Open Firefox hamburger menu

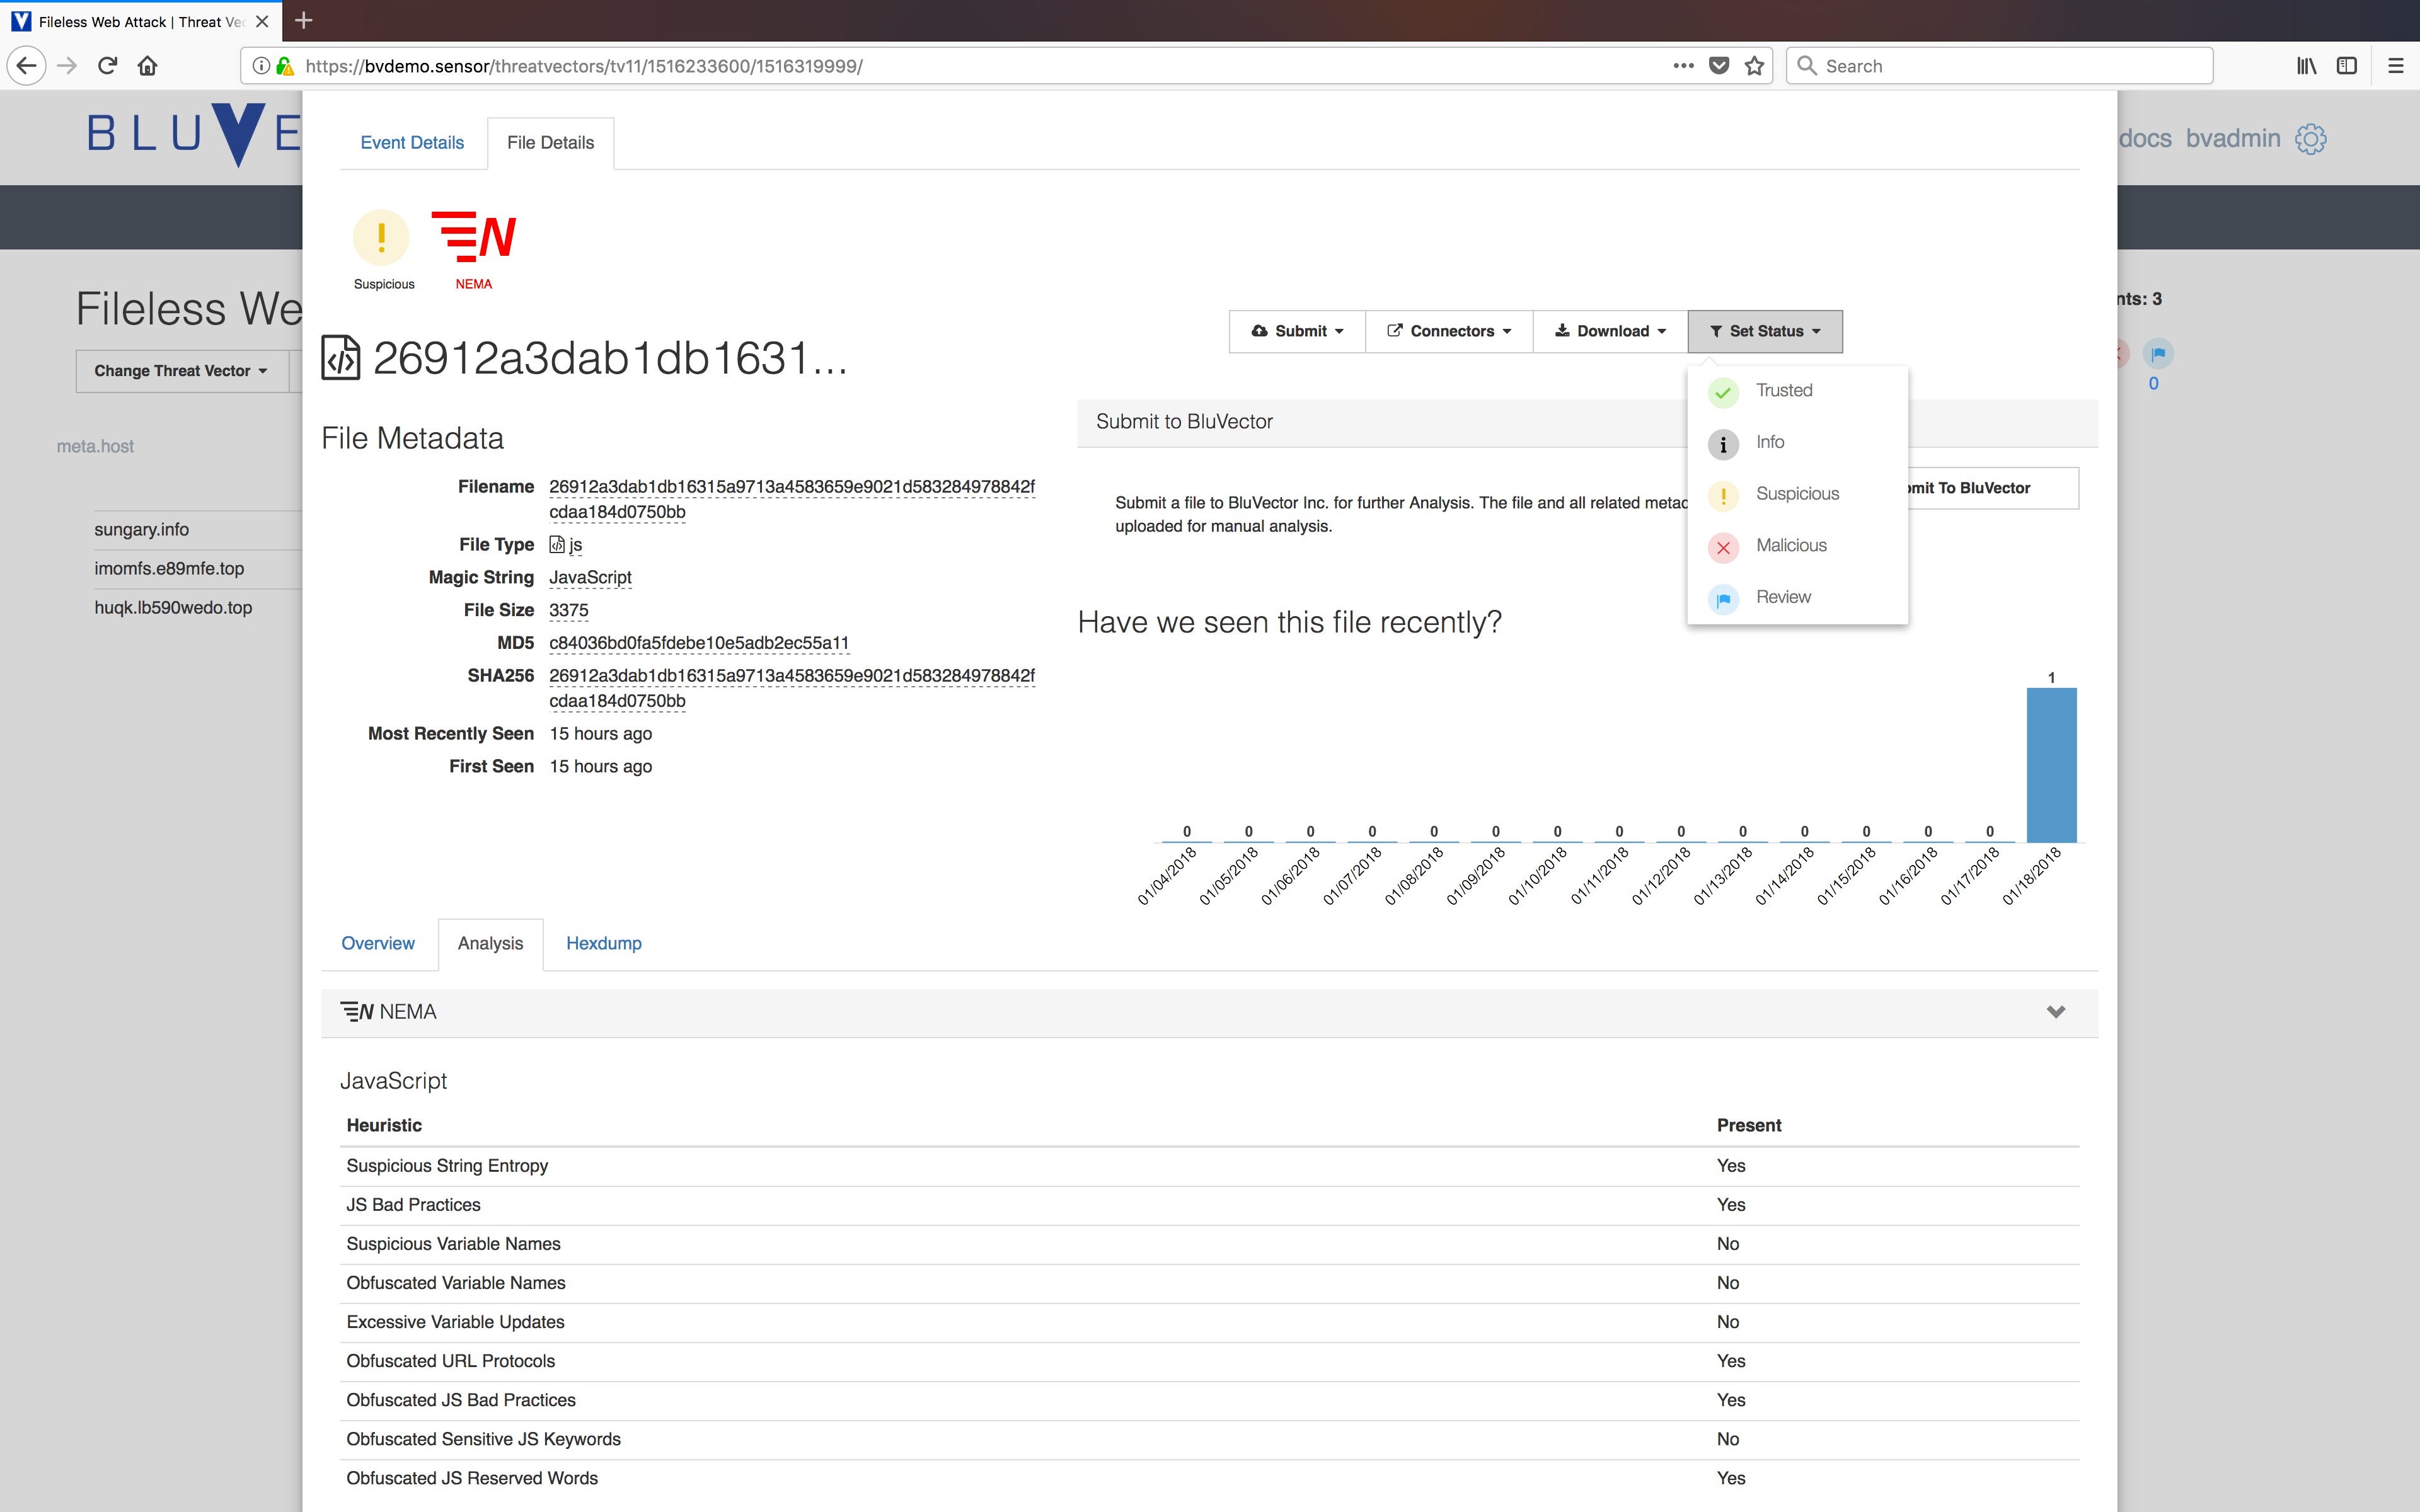click(x=2395, y=66)
